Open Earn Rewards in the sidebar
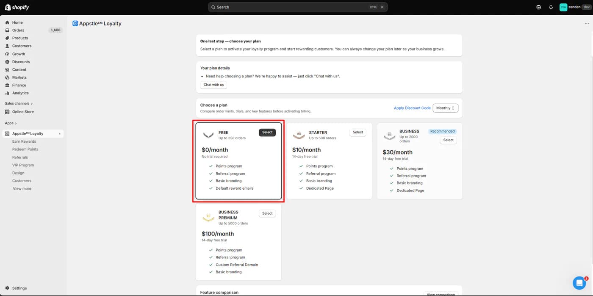The image size is (593, 296). 24,141
